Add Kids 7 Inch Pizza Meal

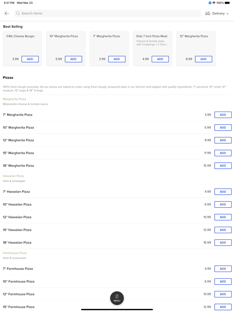pyautogui.click(x=160, y=59)
